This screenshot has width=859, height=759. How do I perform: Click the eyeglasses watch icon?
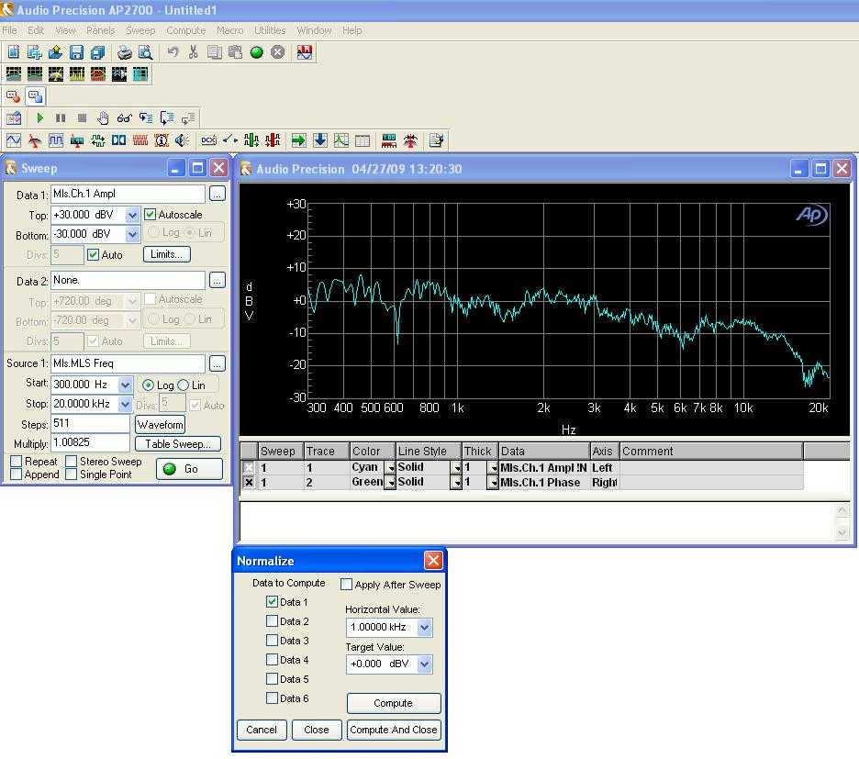point(125,117)
